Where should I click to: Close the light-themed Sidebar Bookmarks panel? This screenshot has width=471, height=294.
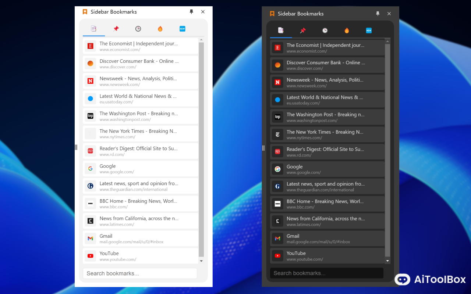[x=203, y=12]
